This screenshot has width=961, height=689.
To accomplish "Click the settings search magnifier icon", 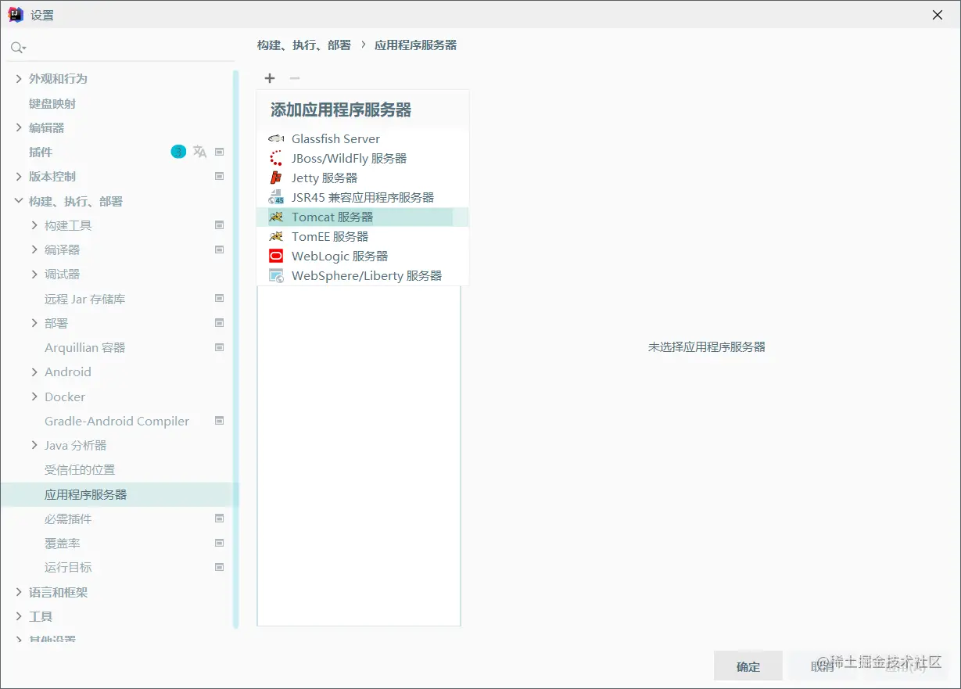I will pos(17,48).
